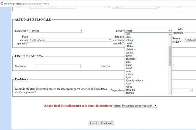Click the Etnia list scrollbar thumb
Screen dimensions: 196x130
point(170,56)
